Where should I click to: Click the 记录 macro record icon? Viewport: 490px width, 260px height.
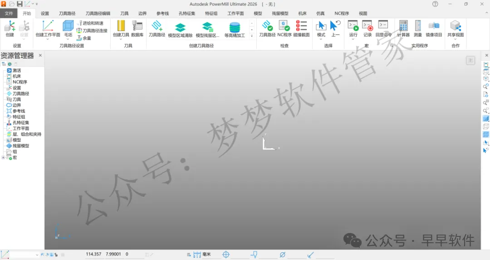(367, 29)
